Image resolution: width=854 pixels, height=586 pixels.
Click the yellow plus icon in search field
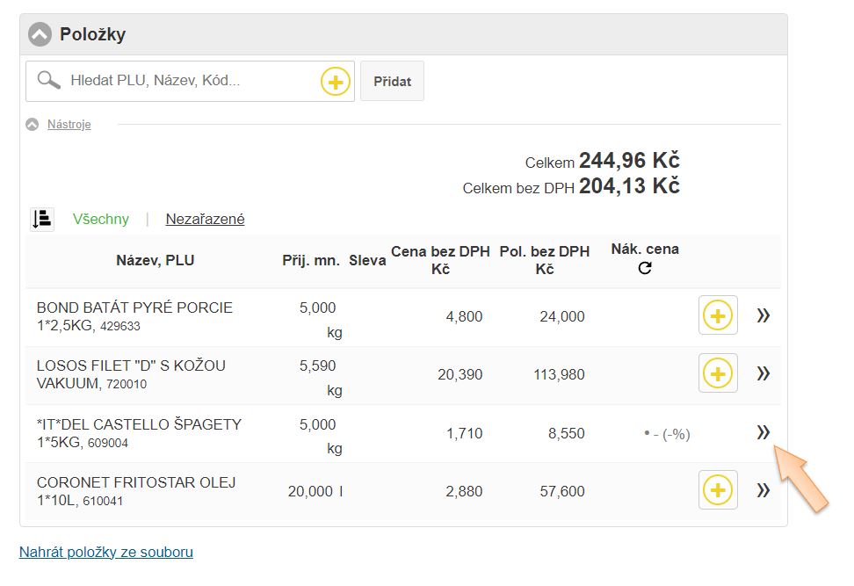pos(335,82)
